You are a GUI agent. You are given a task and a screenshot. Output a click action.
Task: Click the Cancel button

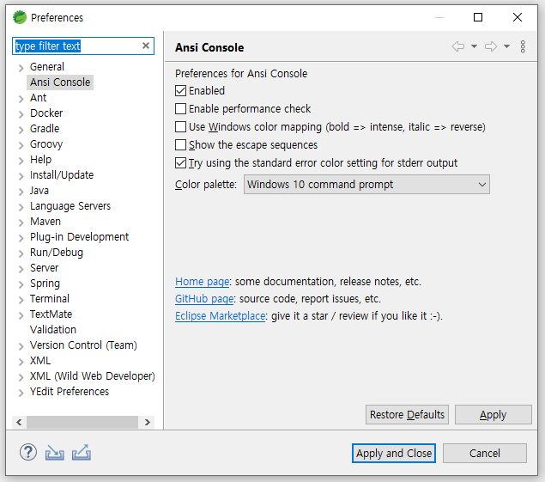coord(485,453)
